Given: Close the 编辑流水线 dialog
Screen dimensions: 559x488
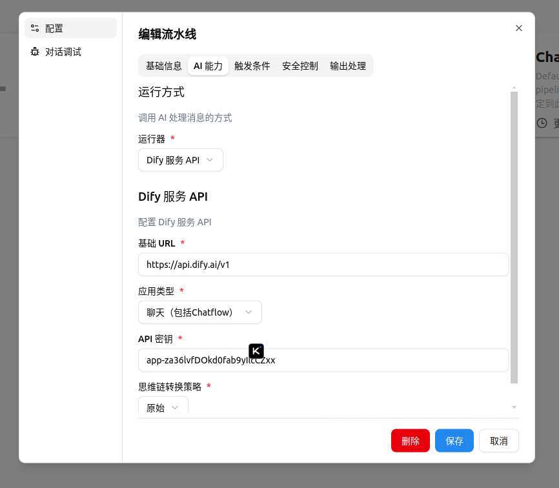Looking at the screenshot, I should click(519, 28).
